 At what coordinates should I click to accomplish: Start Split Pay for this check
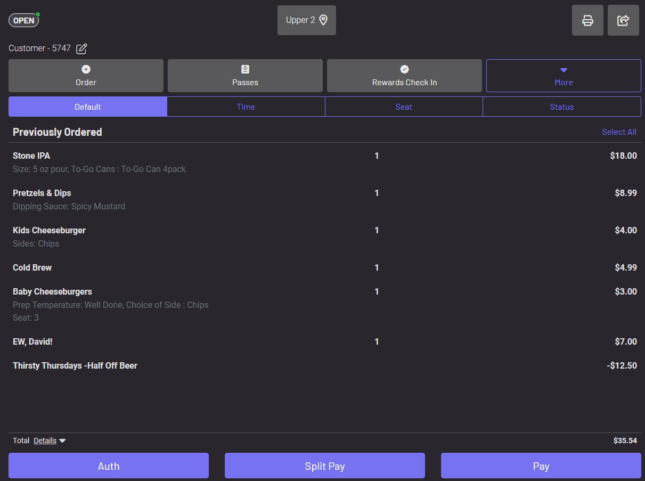click(324, 466)
